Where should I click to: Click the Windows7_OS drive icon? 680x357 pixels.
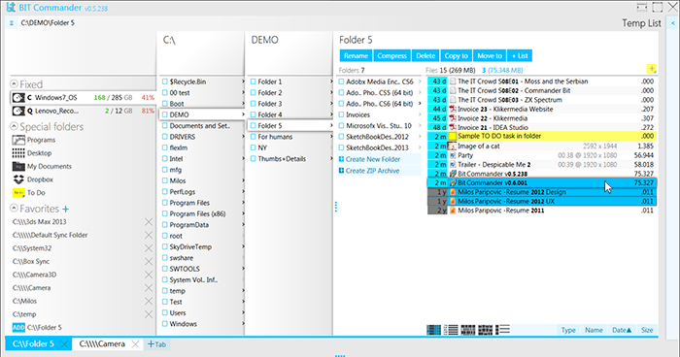[18, 98]
